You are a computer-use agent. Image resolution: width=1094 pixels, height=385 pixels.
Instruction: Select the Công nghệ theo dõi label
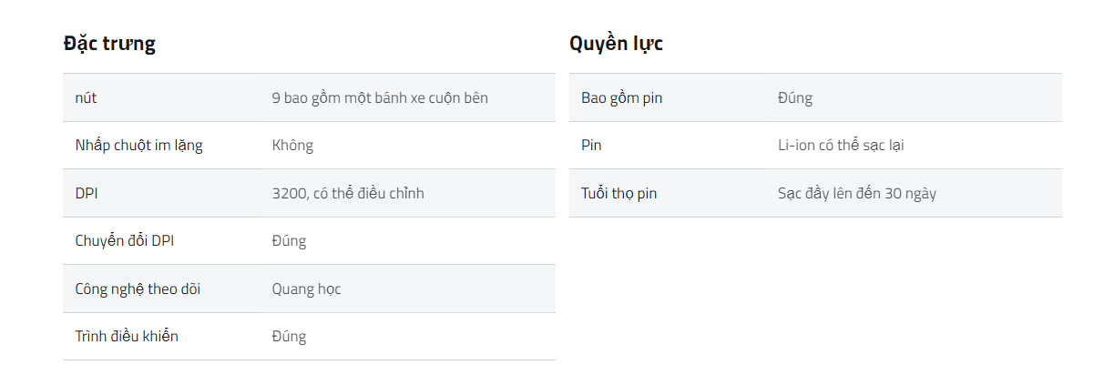138,289
